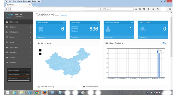The height and width of the screenshot is (95, 177).
Task: Open the bookmarks list clipboard icon
Action: (x=140, y=9)
